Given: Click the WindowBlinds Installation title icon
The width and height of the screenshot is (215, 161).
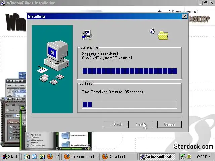Looking at the screenshot, I should pos(3,3).
